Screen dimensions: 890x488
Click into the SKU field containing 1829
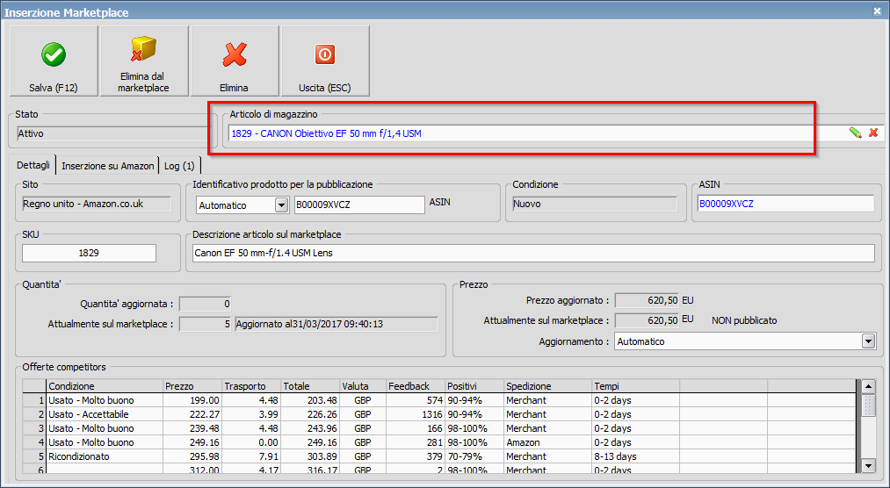click(x=89, y=253)
